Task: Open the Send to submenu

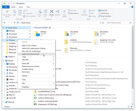Action: coord(36,76)
